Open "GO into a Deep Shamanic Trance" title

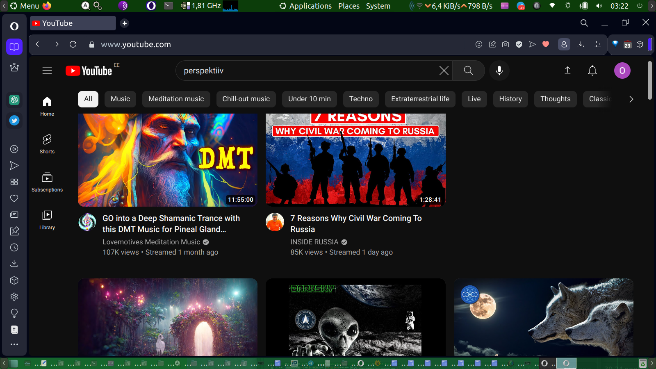[171, 224]
